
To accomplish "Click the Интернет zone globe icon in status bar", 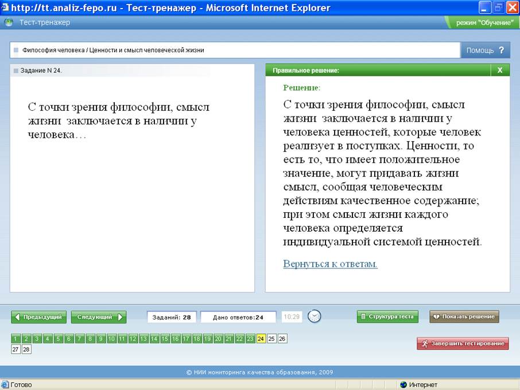I will coord(403,385).
